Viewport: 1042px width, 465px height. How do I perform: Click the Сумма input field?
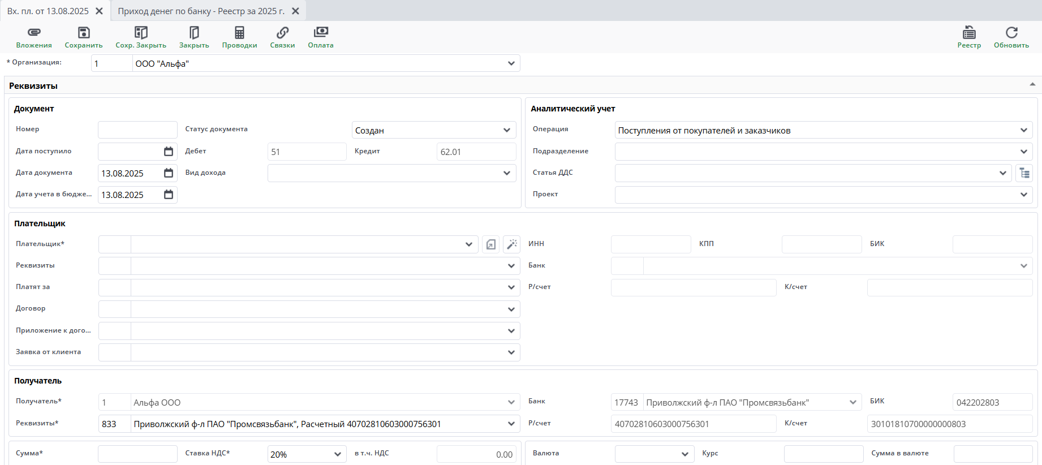click(137, 454)
